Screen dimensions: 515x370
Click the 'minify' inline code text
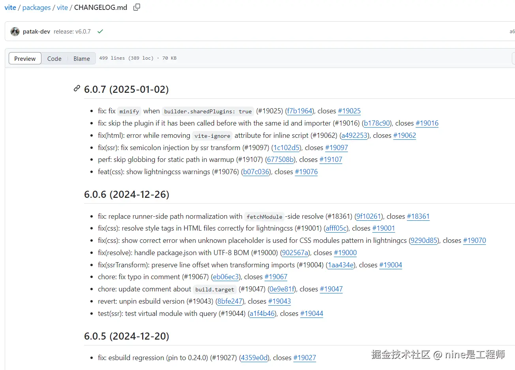pos(129,111)
